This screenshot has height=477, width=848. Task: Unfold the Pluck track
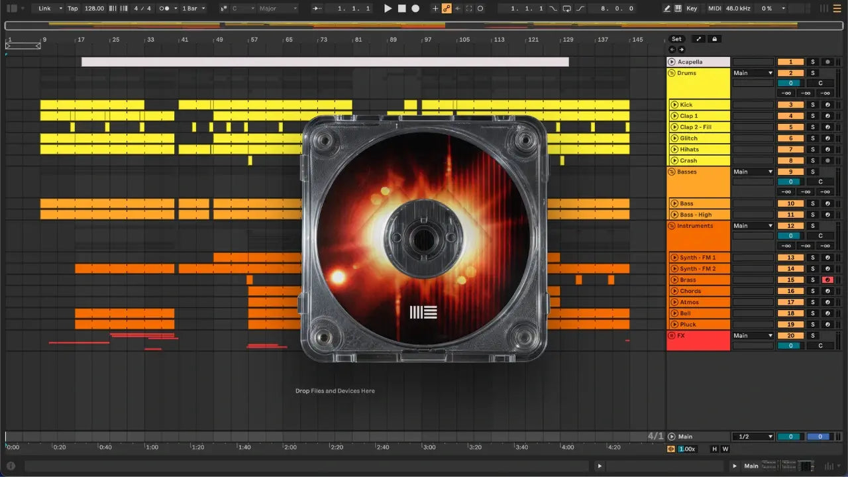[674, 325]
